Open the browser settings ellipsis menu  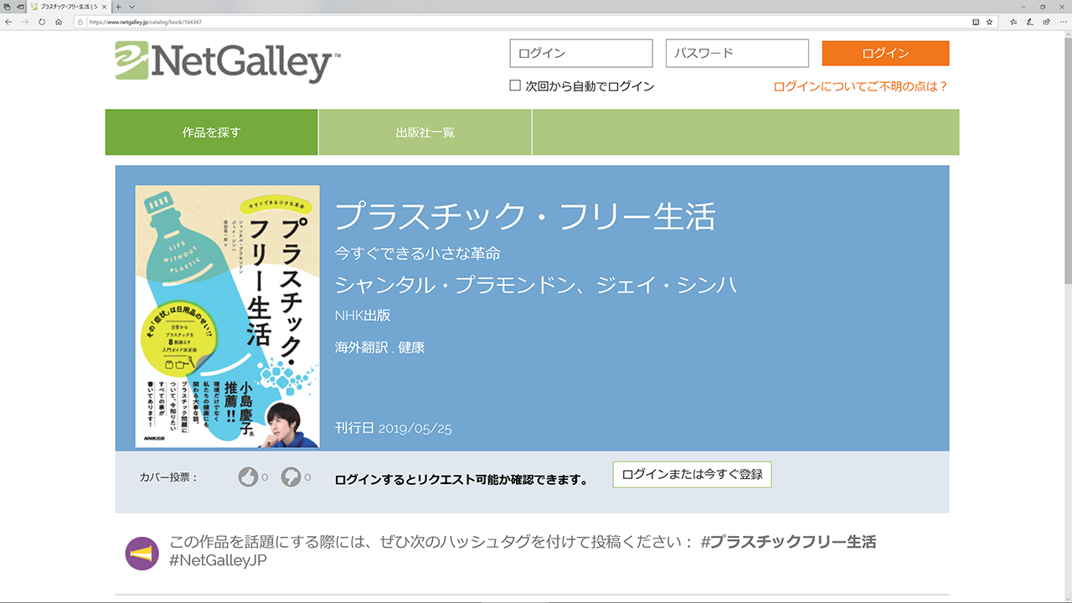click(1062, 22)
